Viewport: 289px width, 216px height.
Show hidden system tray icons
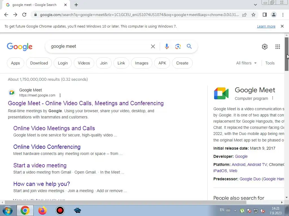click(235, 211)
